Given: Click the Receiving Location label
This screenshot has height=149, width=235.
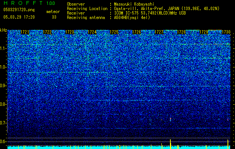Looking at the screenshot, I should 87,9.
